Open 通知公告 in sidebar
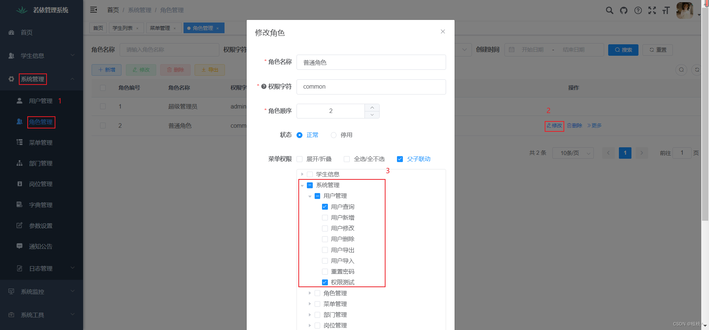The height and width of the screenshot is (330, 709). pyautogui.click(x=41, y=246)
